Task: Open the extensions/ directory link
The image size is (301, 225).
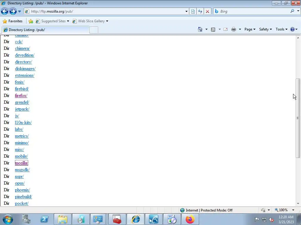Action: (25, 75)
